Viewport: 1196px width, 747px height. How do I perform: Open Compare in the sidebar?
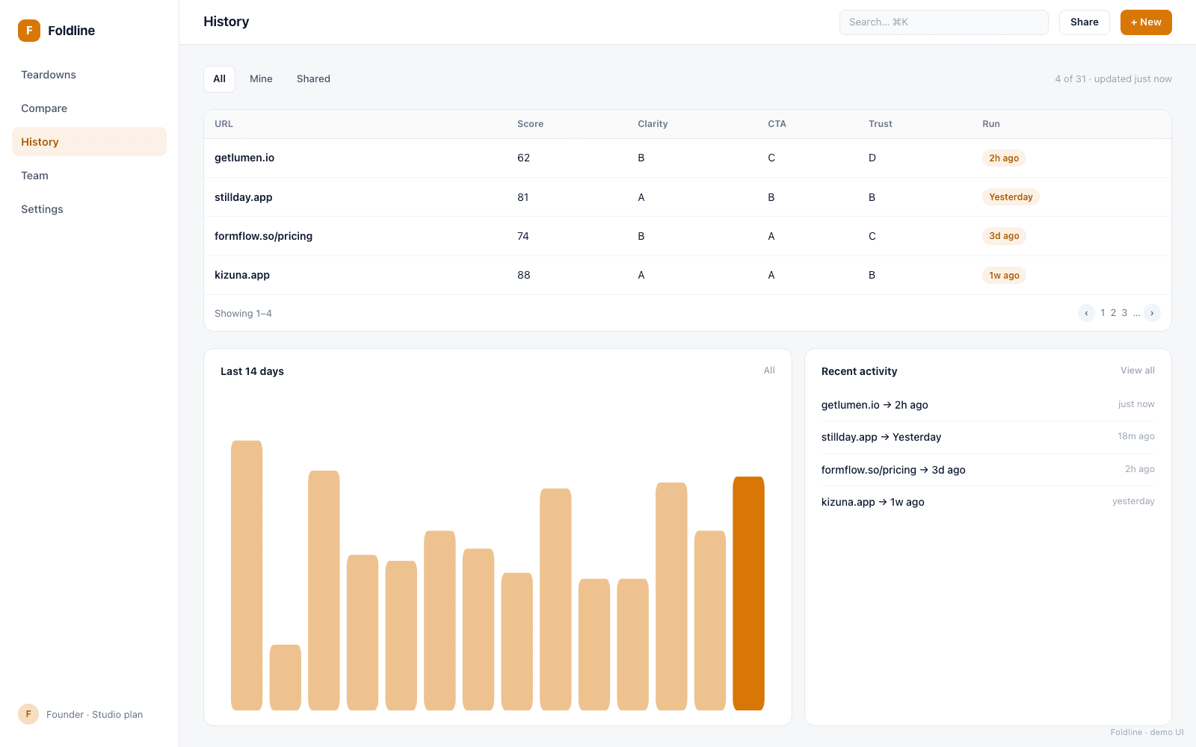89,108
